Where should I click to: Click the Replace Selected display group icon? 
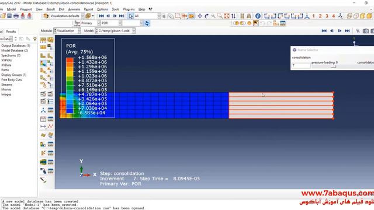(236, 23)
